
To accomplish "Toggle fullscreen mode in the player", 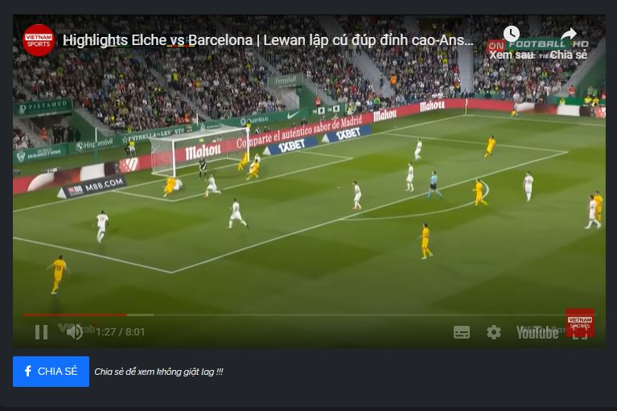I will [580, 332].
